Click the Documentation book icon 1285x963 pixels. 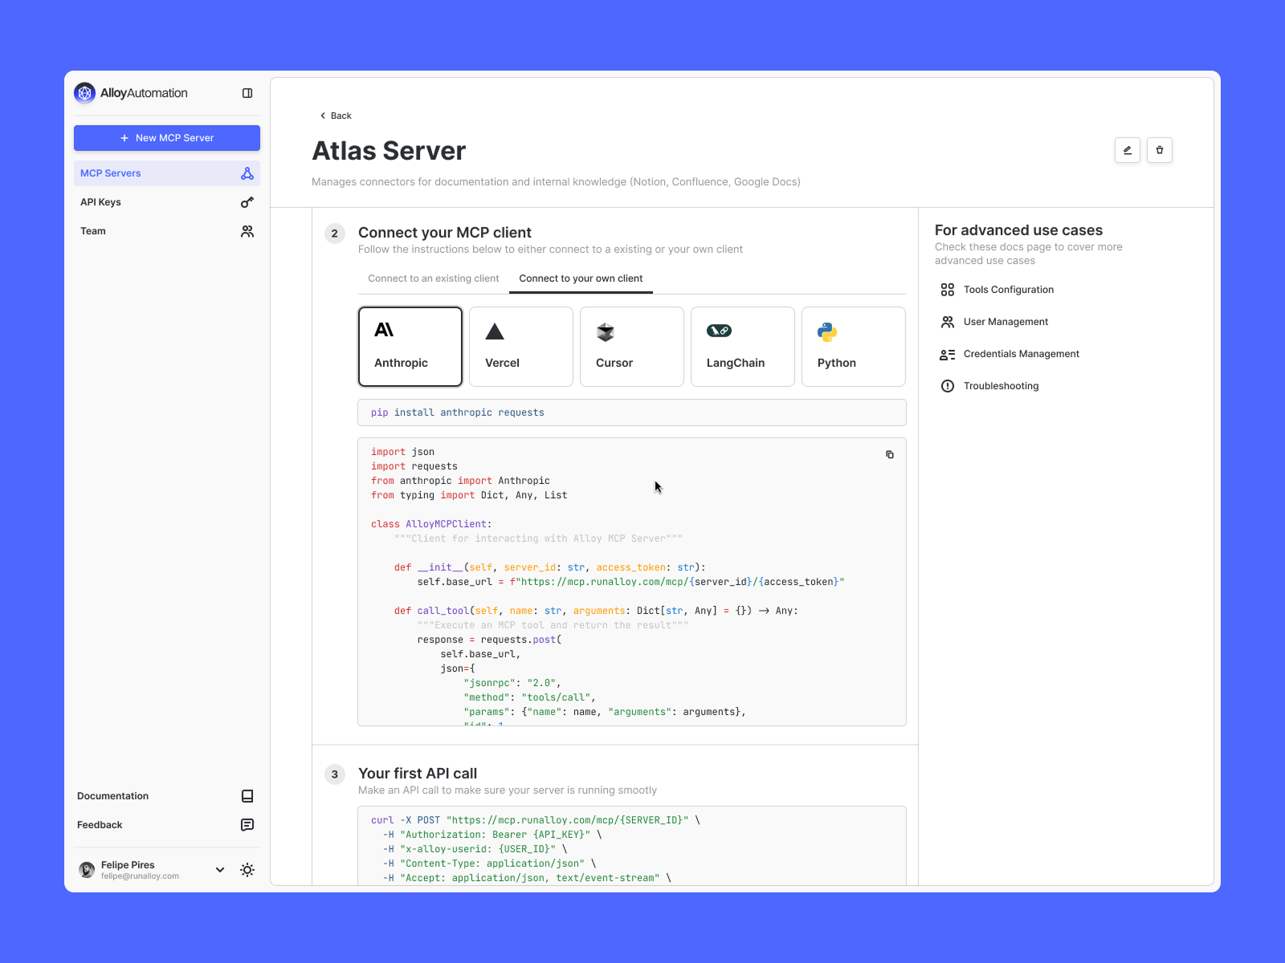(247, 796)
